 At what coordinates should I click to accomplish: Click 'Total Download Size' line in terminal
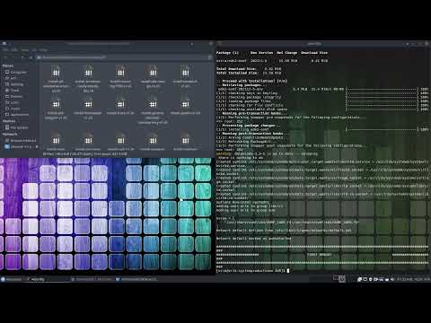pyautogui.click(x=249, y=69)
